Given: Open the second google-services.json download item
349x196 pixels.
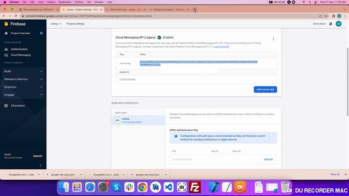Looking at the screenshot, I should (147, 175).
